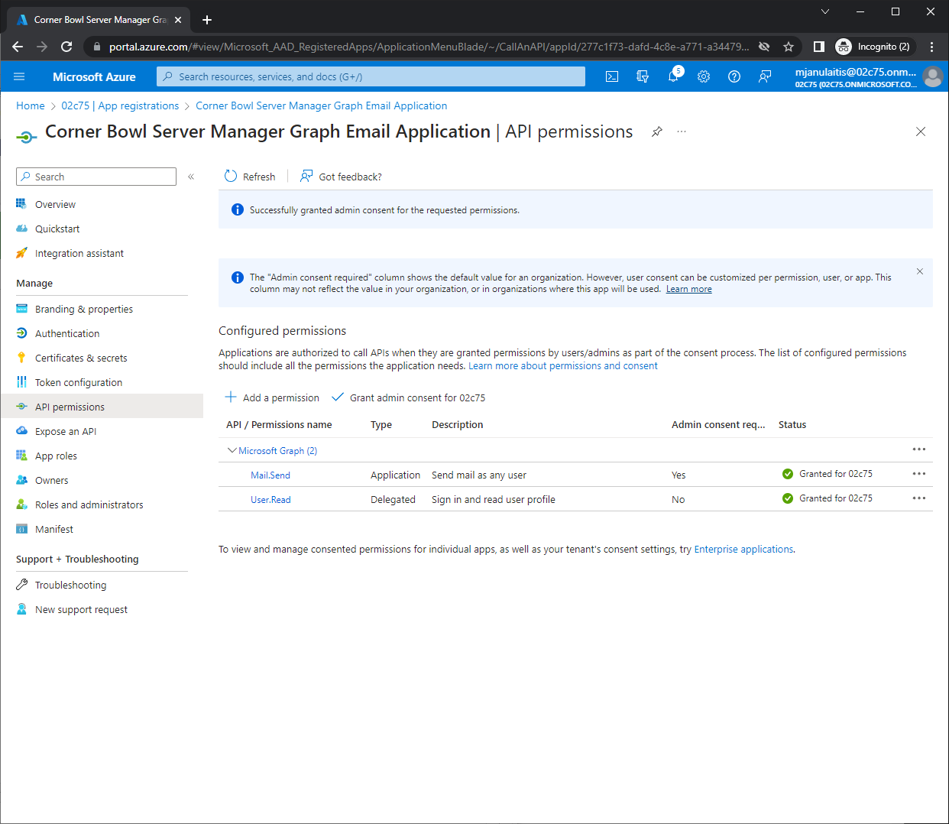949x824 pixels.
Task: Open Certificates & secrets menu item
Action: click(81, 358)
